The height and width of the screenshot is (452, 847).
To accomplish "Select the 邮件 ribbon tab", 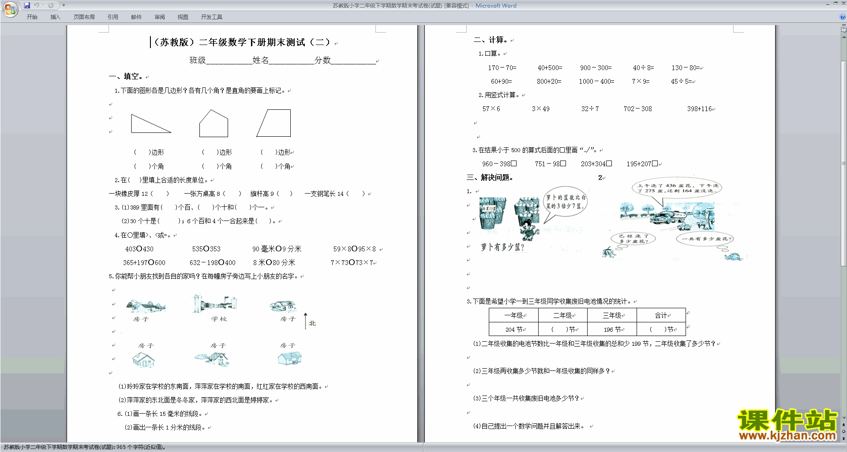I will 136,17.
